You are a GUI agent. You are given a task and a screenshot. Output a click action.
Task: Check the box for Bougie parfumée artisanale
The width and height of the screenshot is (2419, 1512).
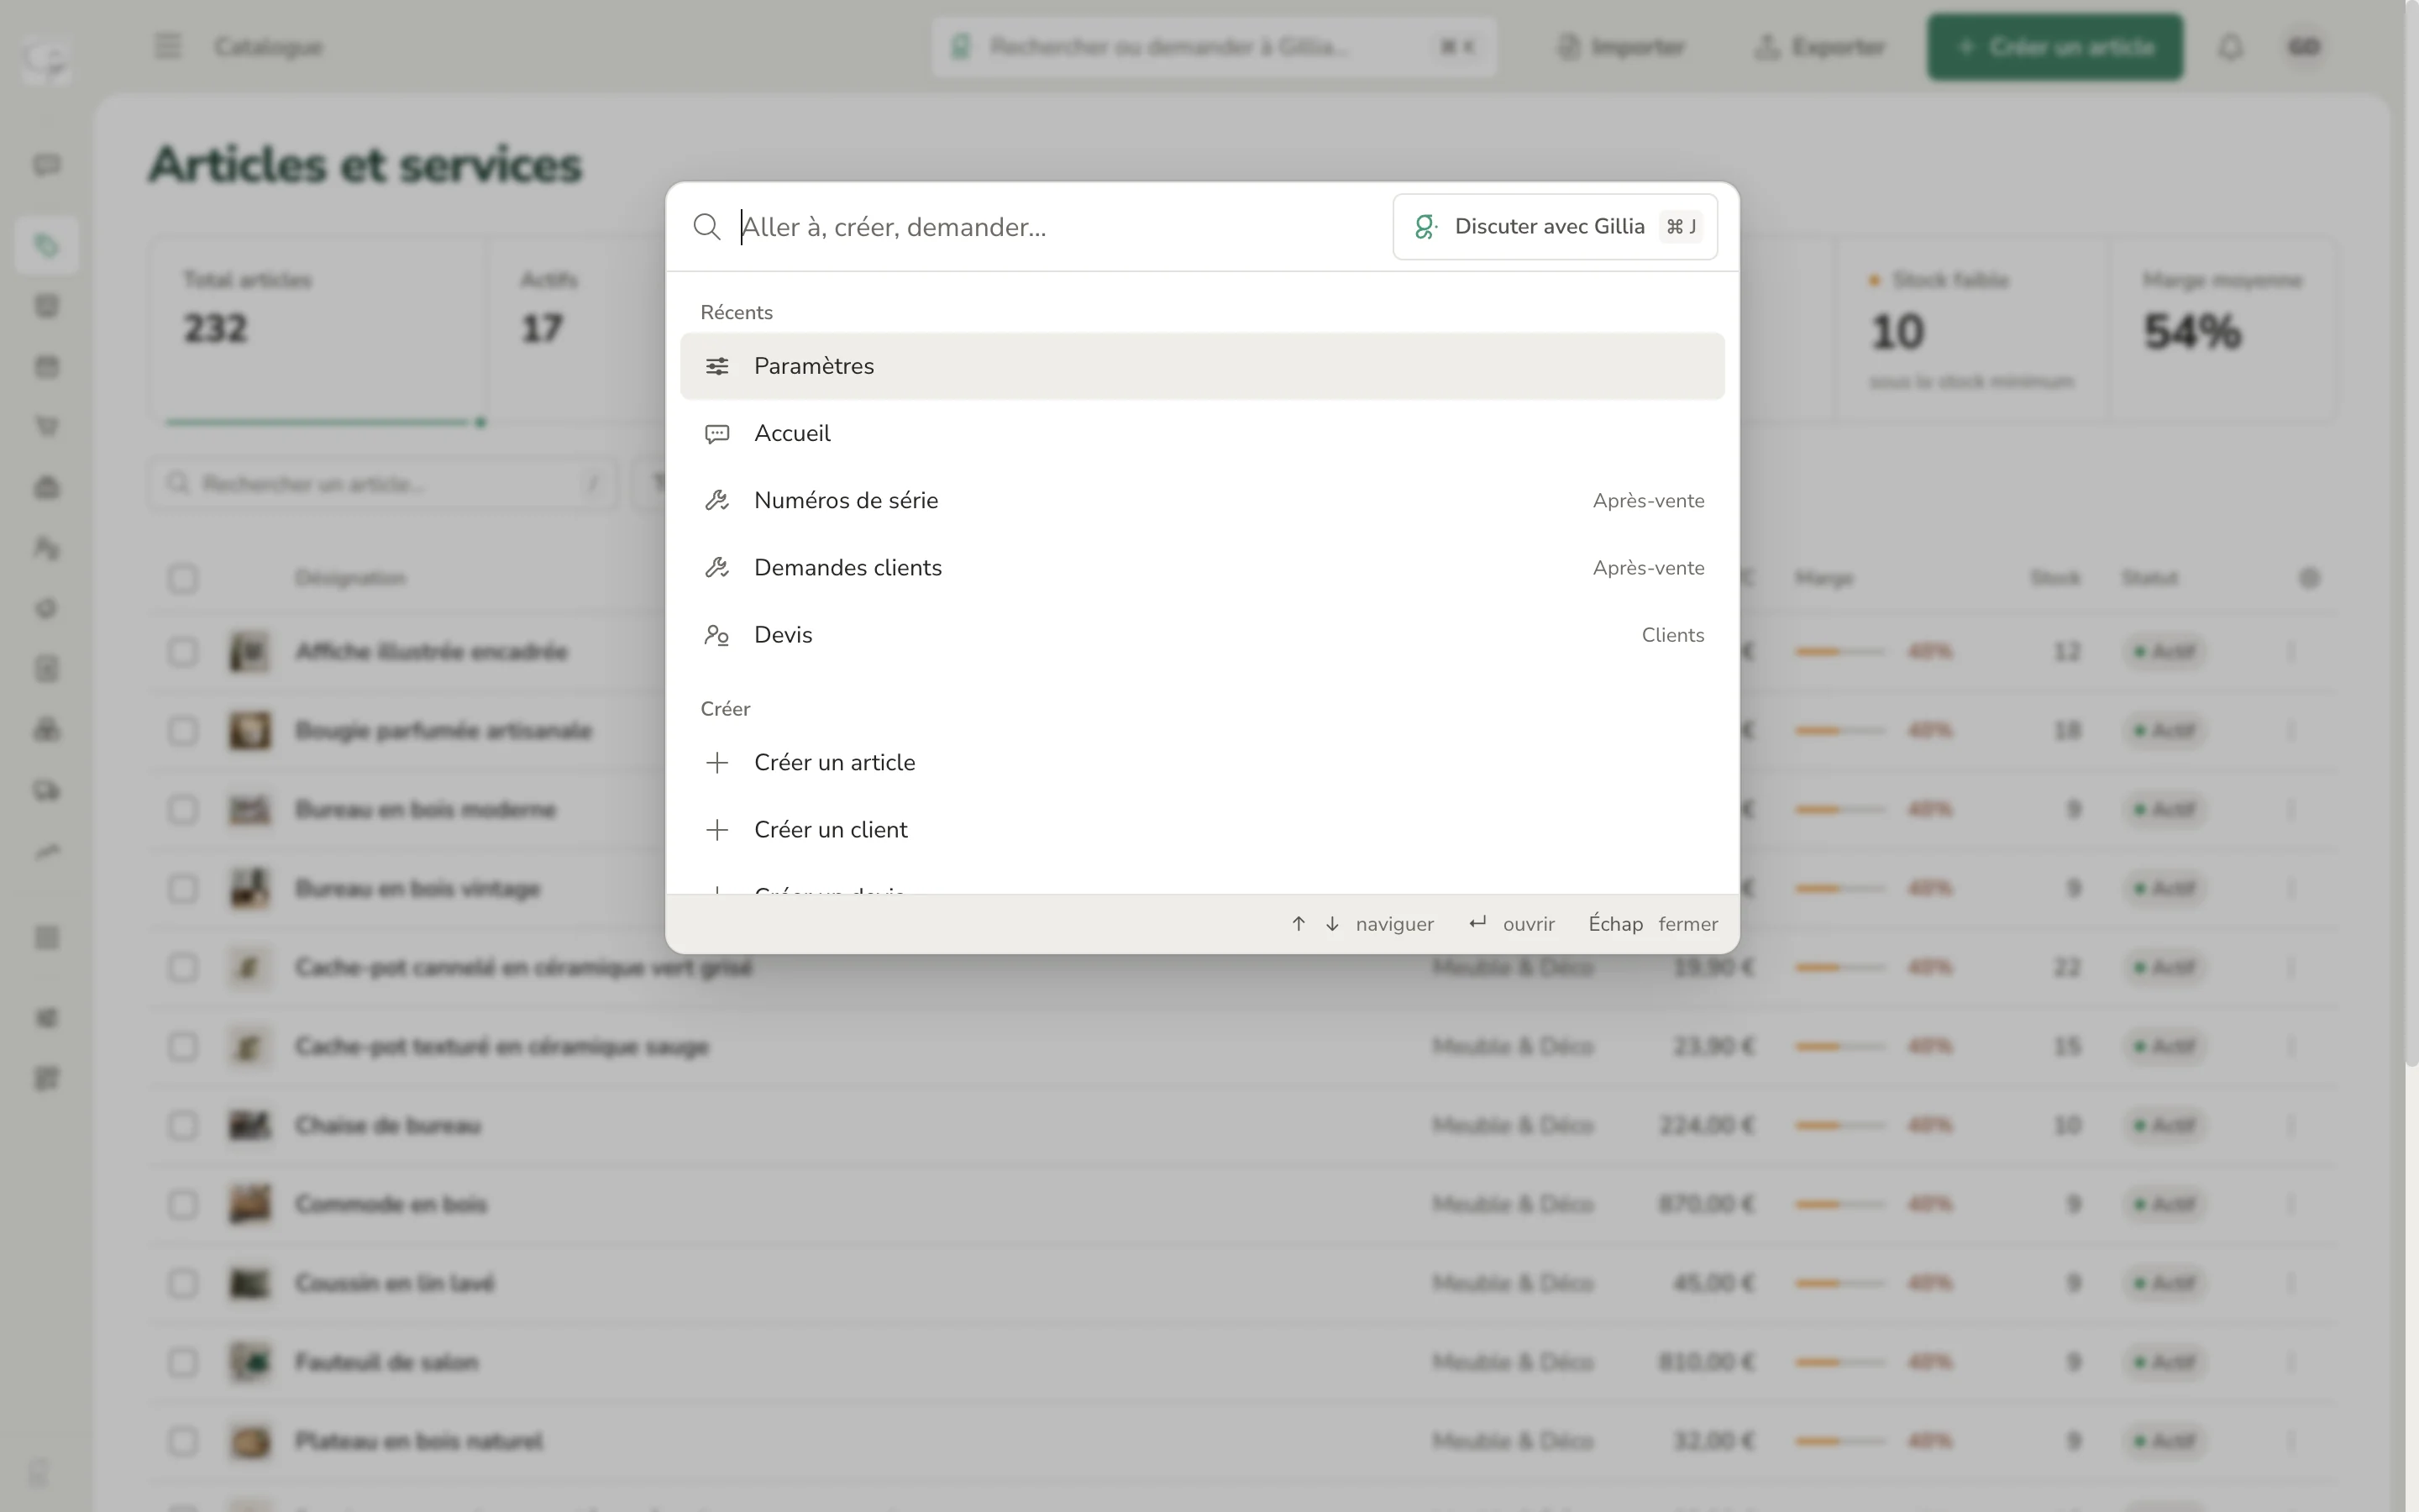tap(183, 731)
